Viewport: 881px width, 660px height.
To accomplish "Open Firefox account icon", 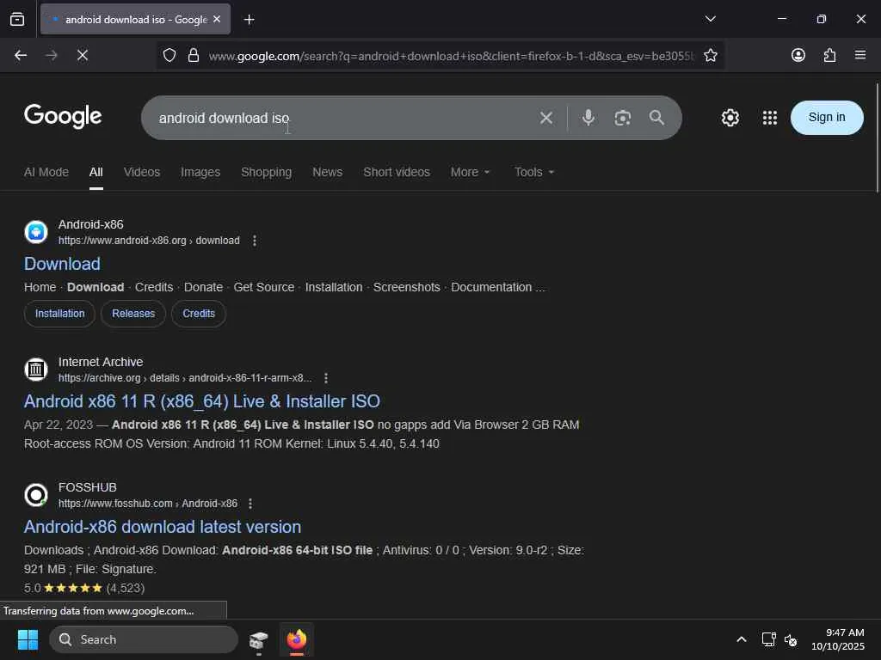I will pos(798,55).
